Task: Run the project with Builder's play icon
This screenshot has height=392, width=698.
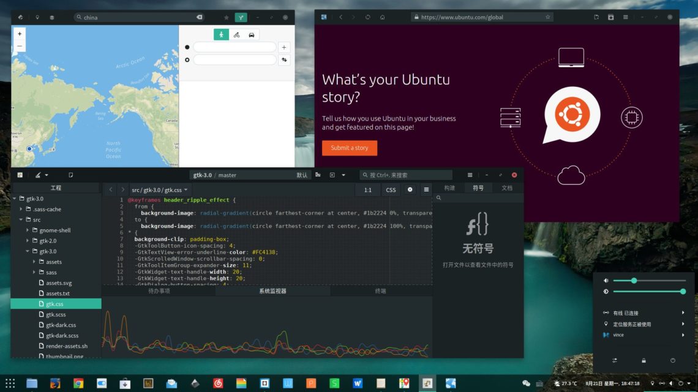Action: (331, 175)
